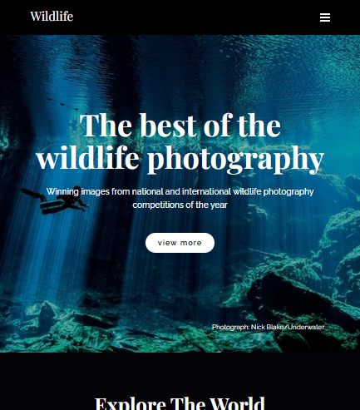Select the Explore The World heading
360x410 pixels.
click(180, 403)
